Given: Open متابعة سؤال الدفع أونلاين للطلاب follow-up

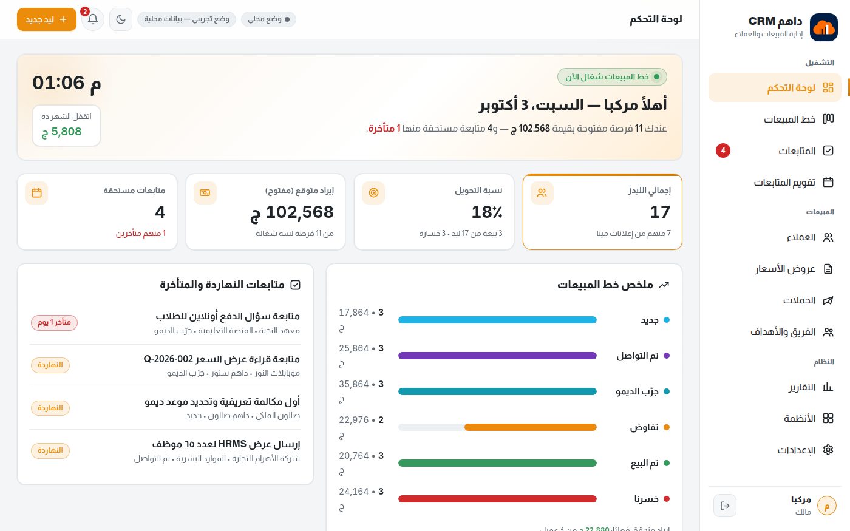Looking at the screenshot, I should 165,323.
